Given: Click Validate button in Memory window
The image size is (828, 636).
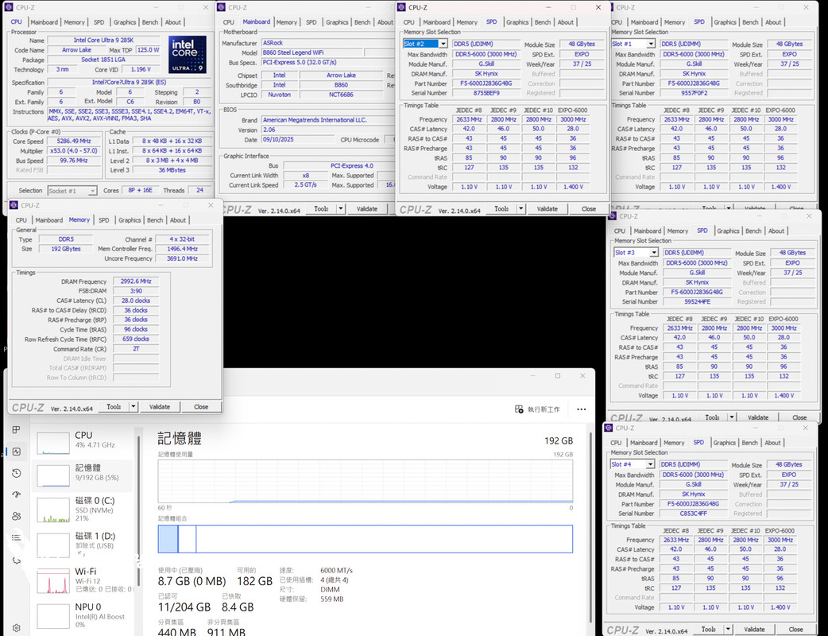Looking at the screenshot, I should (x=160, y=407).
